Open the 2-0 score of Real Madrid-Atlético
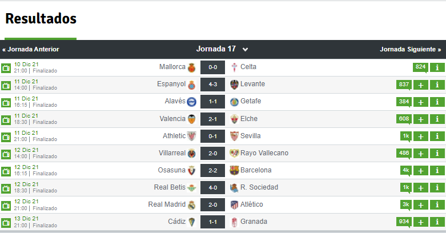This screenshot has width=446, height=233. (212, 205)
